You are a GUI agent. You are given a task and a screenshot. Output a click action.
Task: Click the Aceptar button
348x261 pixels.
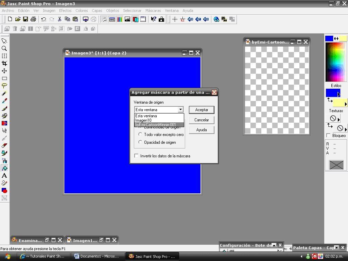[202, 110]
